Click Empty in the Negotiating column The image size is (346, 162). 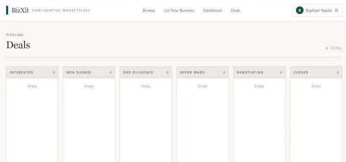coord(259,86)
